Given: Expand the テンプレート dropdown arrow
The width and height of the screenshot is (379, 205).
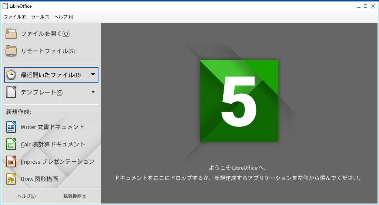Looking at the screenshot, I should point(93,92).
